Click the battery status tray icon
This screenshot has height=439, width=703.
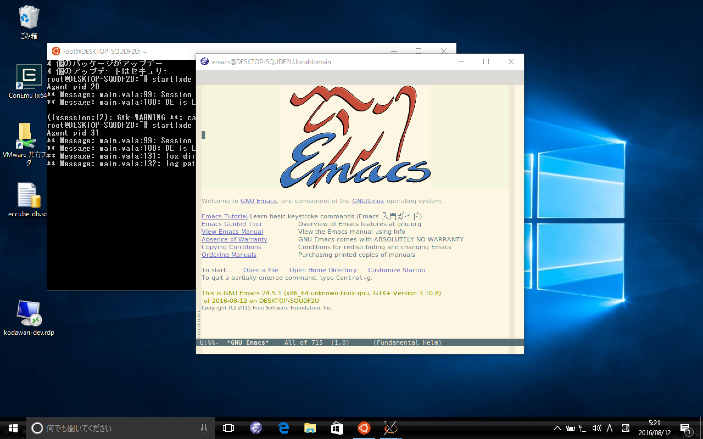[x=570, y=428]
